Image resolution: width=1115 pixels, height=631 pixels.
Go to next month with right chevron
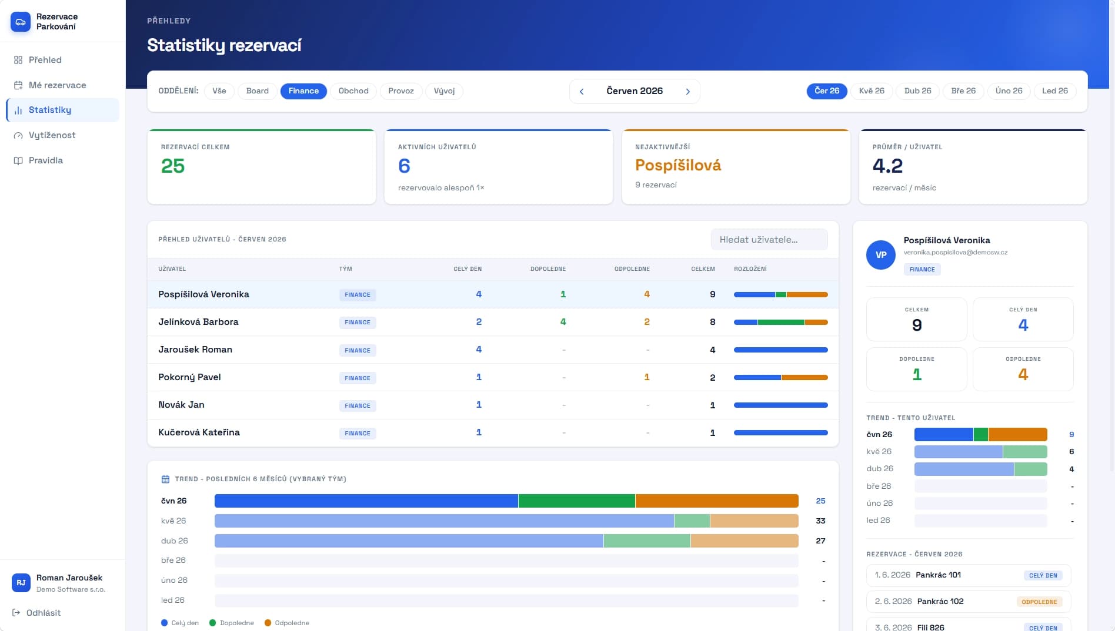tap(687, 92)
